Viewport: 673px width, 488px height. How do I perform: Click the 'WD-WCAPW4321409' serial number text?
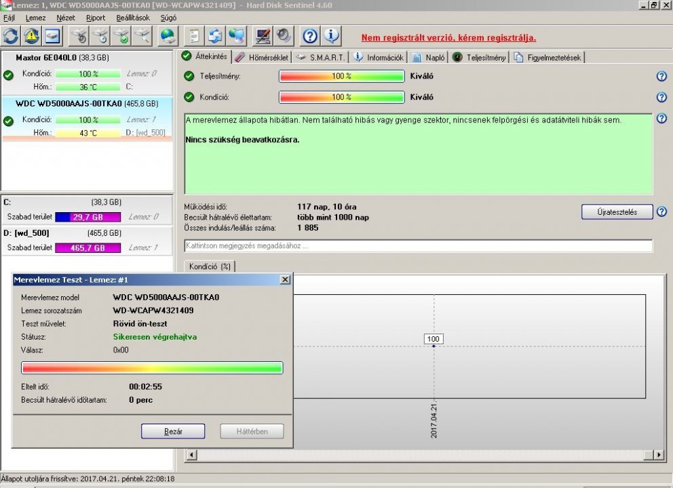(x=153, y=310)
